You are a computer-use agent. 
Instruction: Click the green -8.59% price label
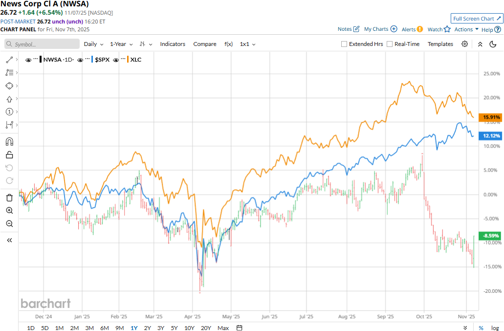[x=490, y=236]
